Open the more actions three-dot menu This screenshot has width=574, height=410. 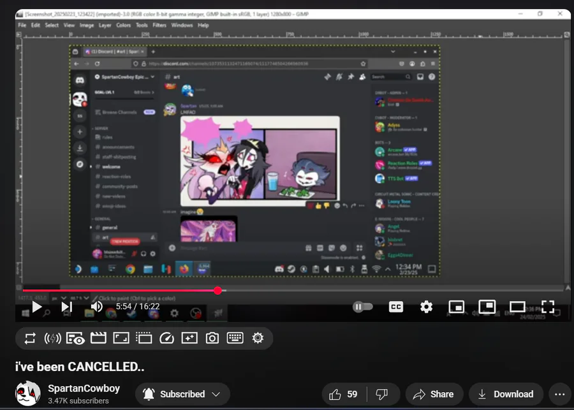pyautogui.click(x=560, y=394)
